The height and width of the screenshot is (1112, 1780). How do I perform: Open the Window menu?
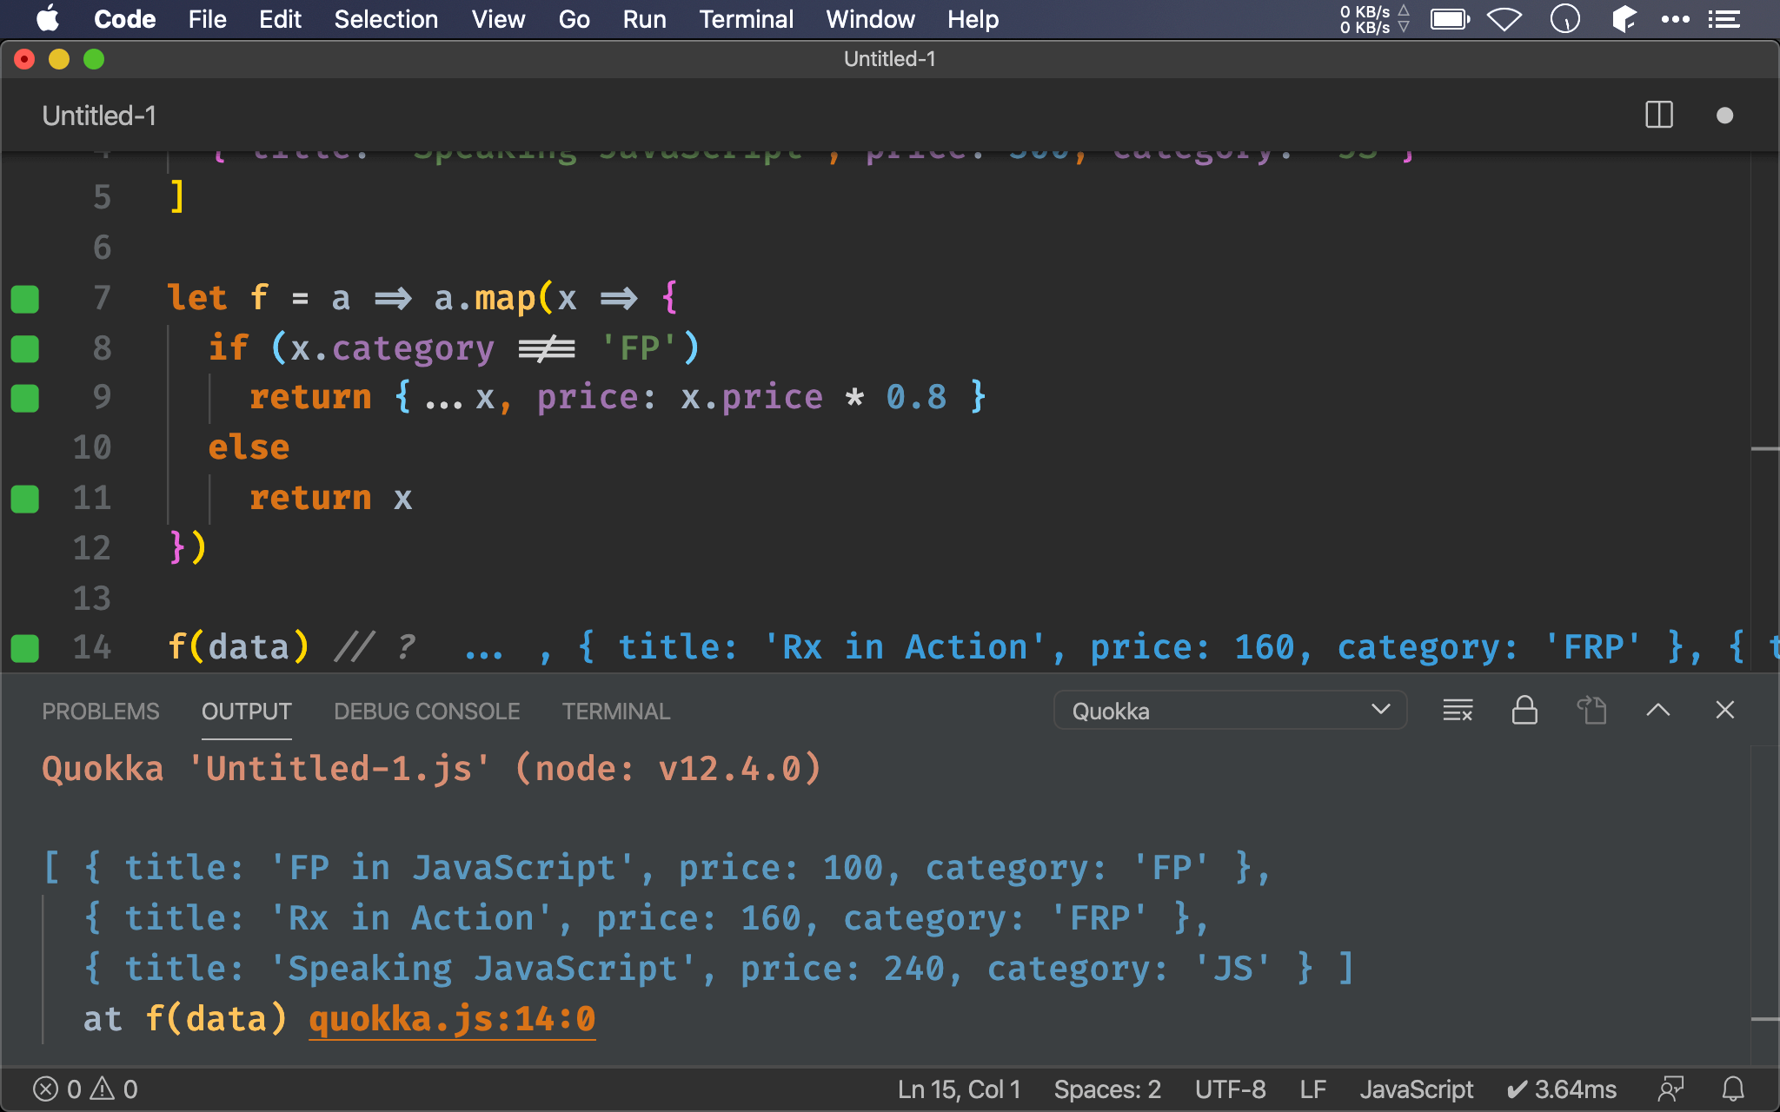pyautogui.click(x=870, y=19)
